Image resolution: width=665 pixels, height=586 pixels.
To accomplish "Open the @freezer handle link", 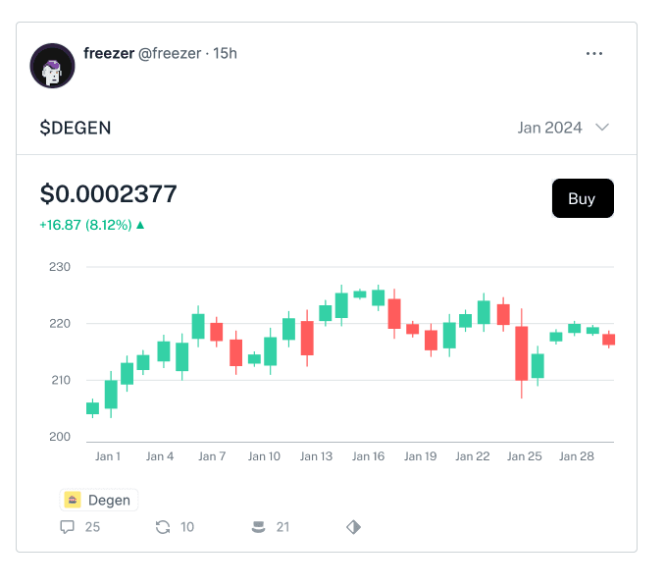I will point(170,53).
